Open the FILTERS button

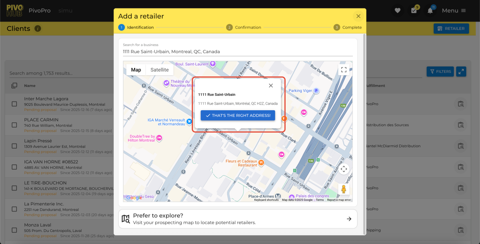(440, 71)
